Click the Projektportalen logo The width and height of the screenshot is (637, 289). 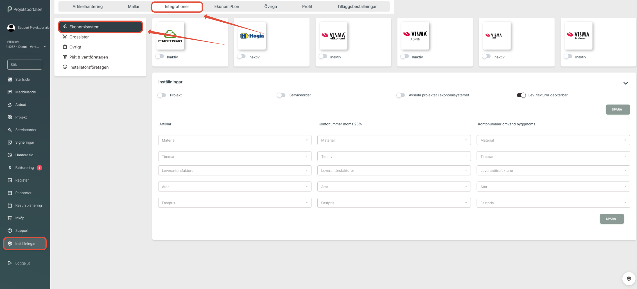(x=25, y=9)
